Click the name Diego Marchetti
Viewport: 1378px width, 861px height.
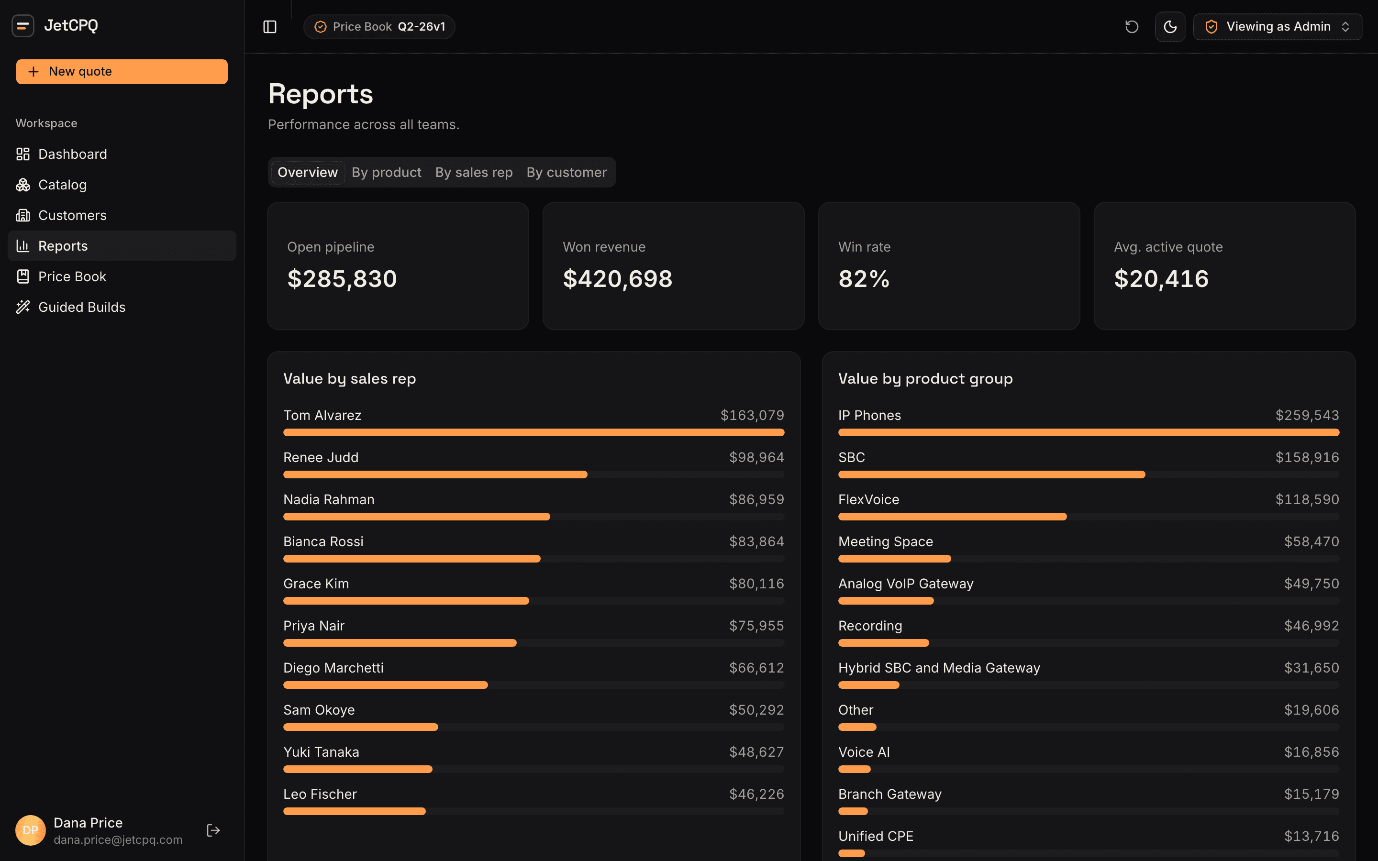[333, 668]
